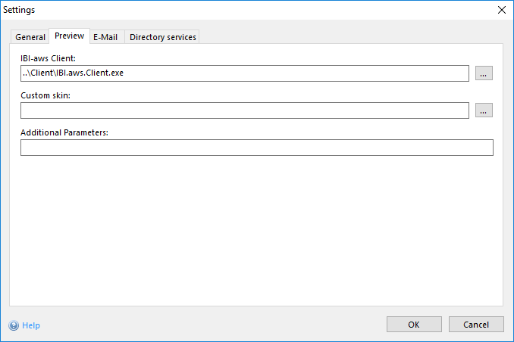Click the blank strip right of Directory services tab
This screenshot has width=514, height=342.
coord(349,37)
